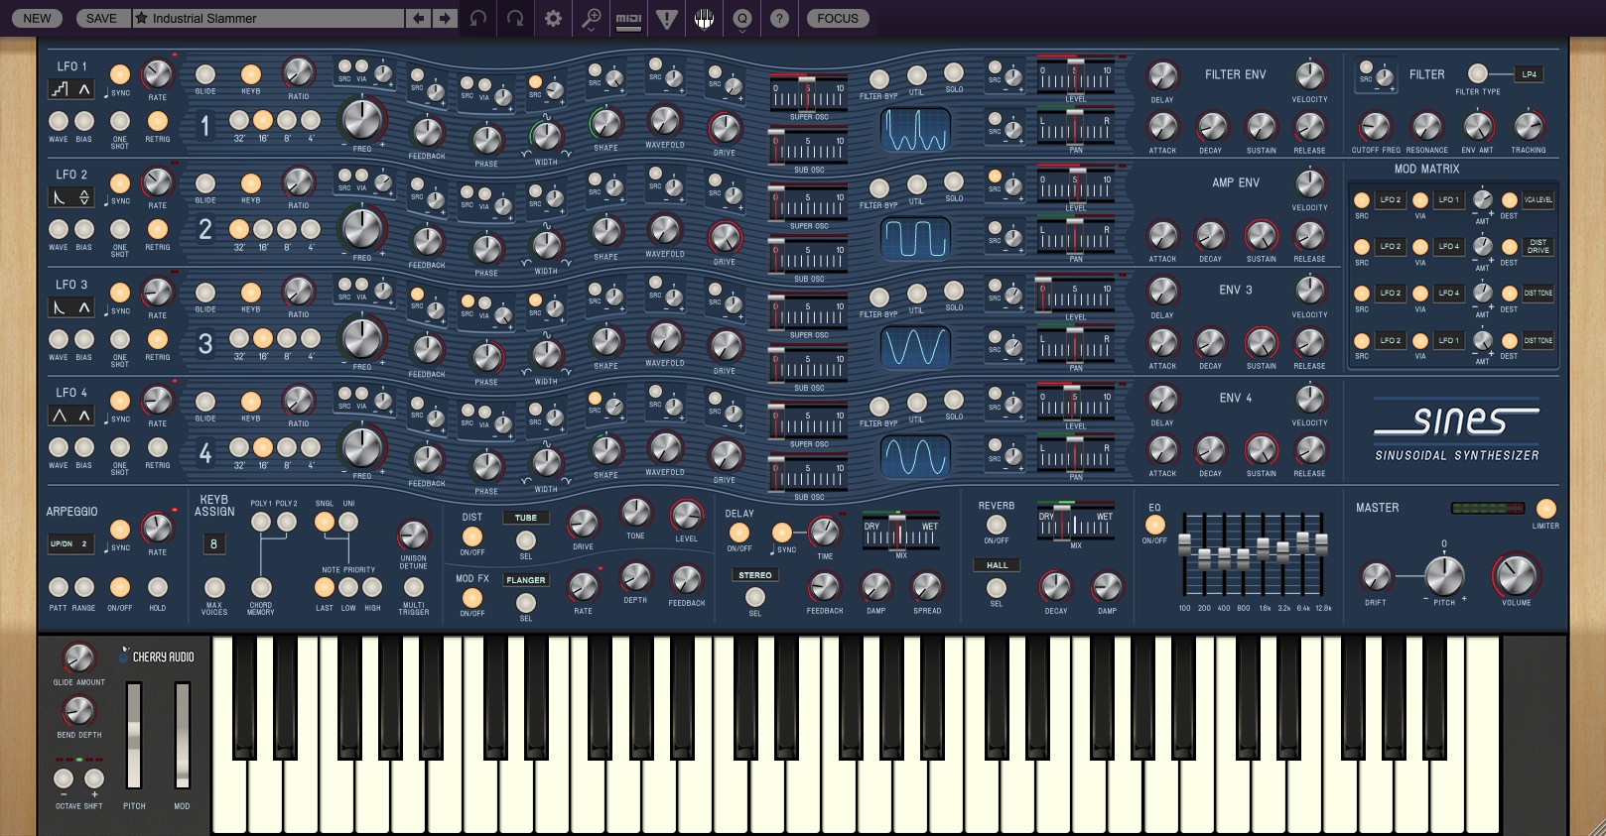Click the master Volume knob

[1516, 574]
